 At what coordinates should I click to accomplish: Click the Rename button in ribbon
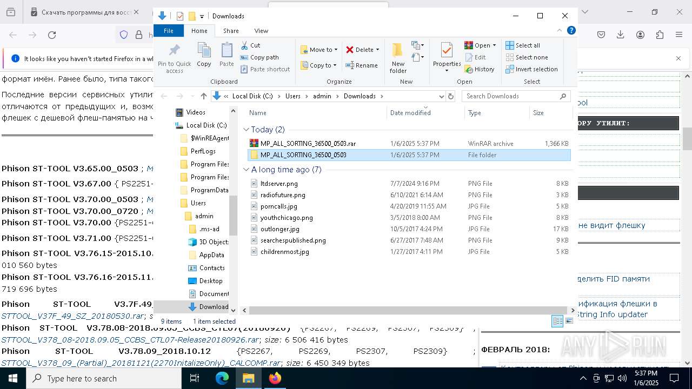pyautogui.click(x=362, y=65)
